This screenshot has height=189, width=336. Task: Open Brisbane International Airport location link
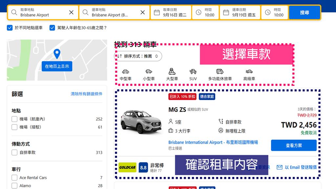(x=213, y=142)
